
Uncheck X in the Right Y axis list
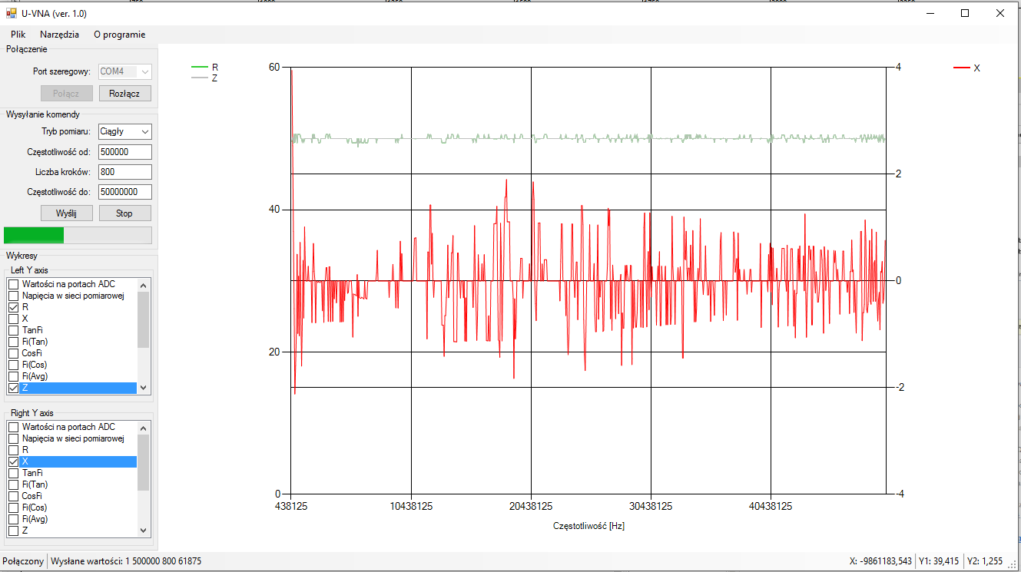(x=13, y=461)
